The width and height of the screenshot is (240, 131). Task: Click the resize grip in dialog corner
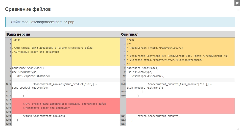[x=237, y=128]
